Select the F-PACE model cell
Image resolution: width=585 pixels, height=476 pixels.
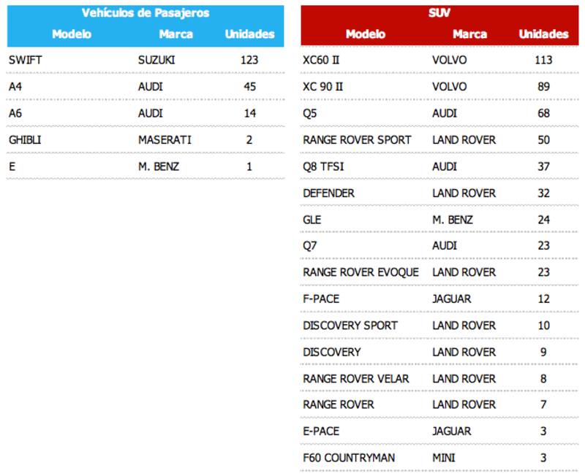click(321, 299)
